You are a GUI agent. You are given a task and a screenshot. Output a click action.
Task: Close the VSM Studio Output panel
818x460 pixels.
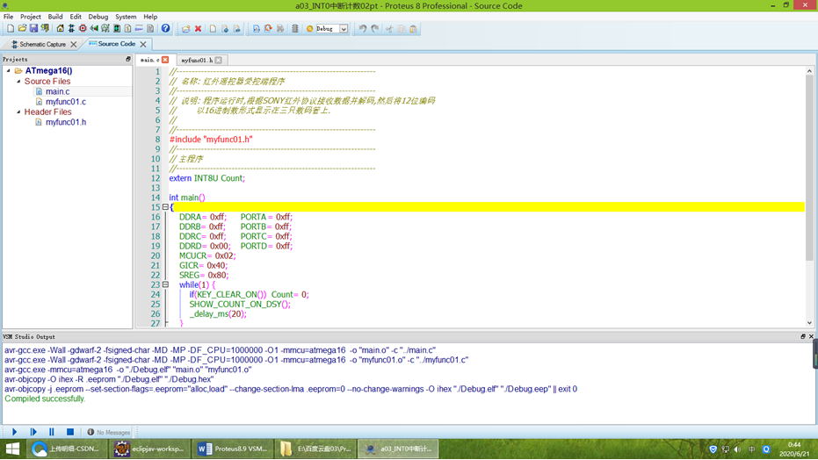click(811, 336)
